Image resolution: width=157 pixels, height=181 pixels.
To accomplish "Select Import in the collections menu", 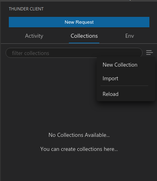I will tap(110, 78).
